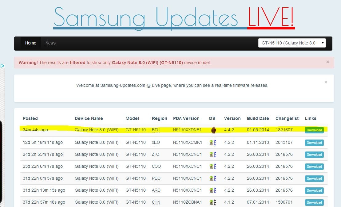
Task: Click the XEO region link
Action: pyautogui.click(x=156, y=142)
